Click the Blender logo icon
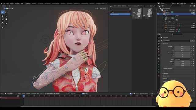 pyautogui.click(x=2, y=3)
